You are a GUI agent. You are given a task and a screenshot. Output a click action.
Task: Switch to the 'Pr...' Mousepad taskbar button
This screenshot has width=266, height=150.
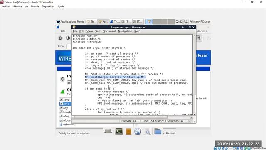103,22
